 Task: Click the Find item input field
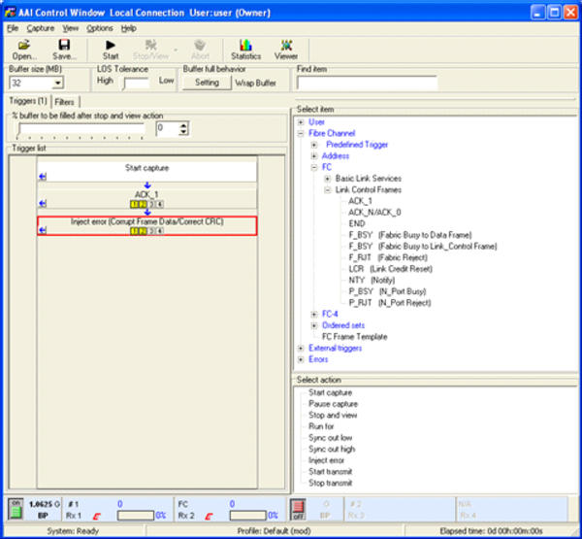436,84
